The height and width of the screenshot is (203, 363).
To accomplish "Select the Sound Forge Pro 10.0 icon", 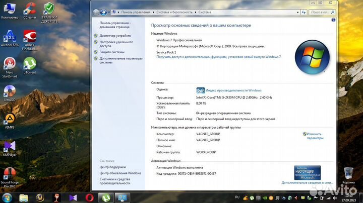I will [x=10, y=178].
